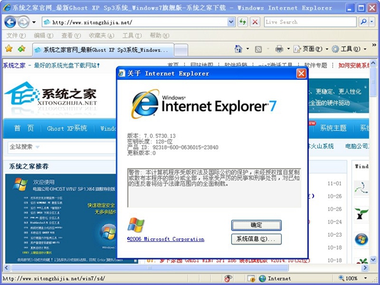The image size is (380, 285).
Task: Click the Add to Favorites icon
Action: click(x=21, y=49)
